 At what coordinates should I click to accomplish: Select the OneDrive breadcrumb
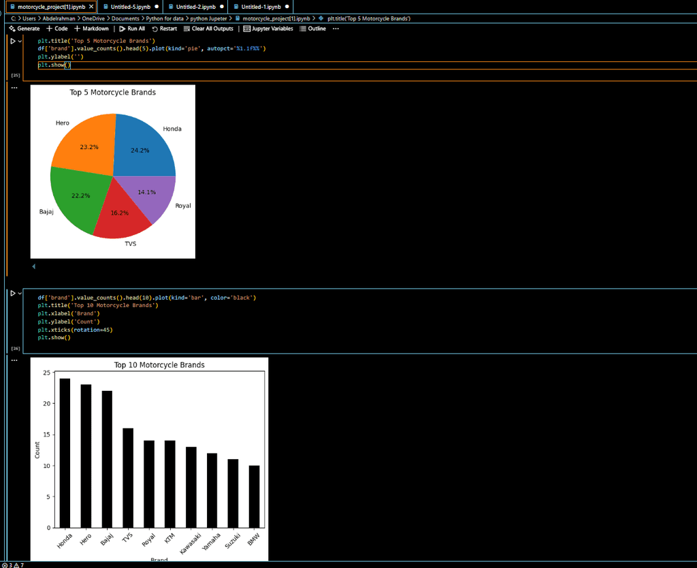93,18
